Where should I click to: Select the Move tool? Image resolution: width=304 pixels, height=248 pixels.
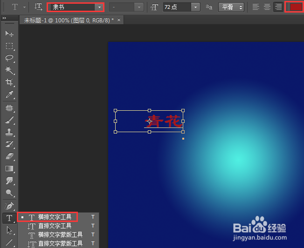point(9,34)
